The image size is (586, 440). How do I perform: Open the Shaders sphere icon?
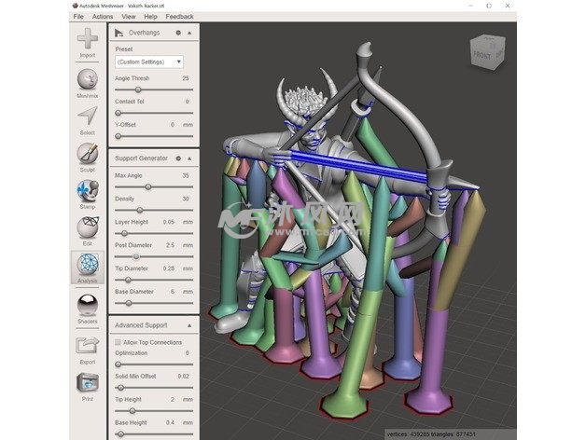tap(87, 305)
